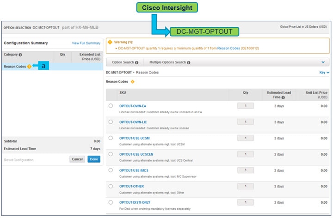Open the OPTOUT-USE-UCSCEN SKU link
The height and width of the screenshot is (218, 333).
pyautogui.click(x=136, y=154)
